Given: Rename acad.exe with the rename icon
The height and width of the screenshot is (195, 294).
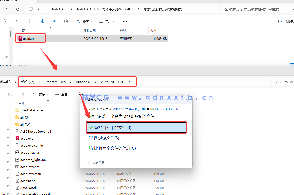Looking at the screenshot, I should tap(42, 21).
